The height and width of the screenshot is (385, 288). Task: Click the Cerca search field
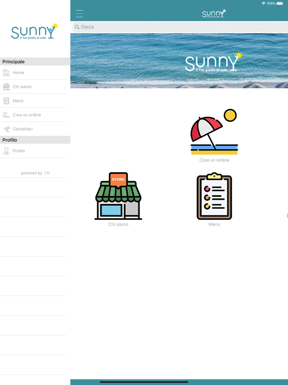[x=180, y=27]
